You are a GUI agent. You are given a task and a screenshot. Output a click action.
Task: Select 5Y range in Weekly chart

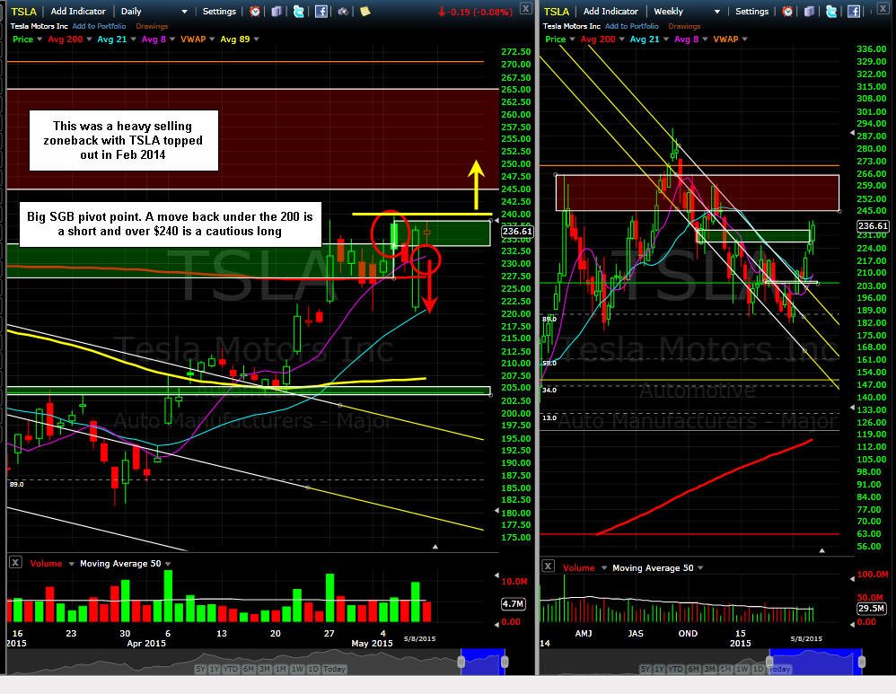pyautogui.click(x=646, y=669)
